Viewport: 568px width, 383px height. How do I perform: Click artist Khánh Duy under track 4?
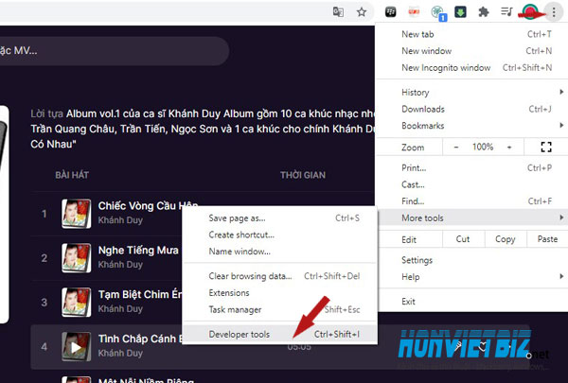[x=120, y=354]
